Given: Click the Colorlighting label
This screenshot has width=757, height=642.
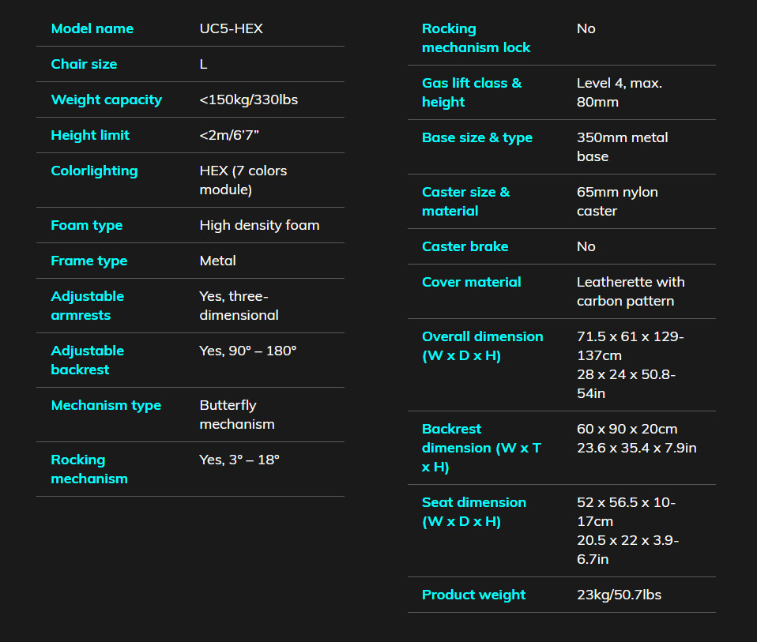Looking at the screenshot, I should (95, 171).
